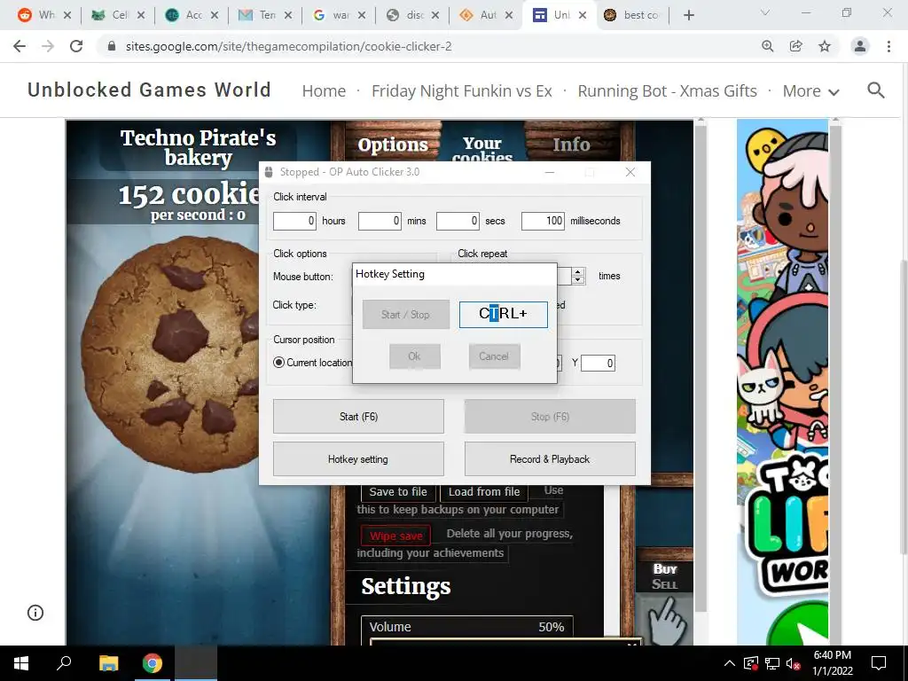Click the network icon in system tray
908x681 pixels.
[x=771, y=663]
